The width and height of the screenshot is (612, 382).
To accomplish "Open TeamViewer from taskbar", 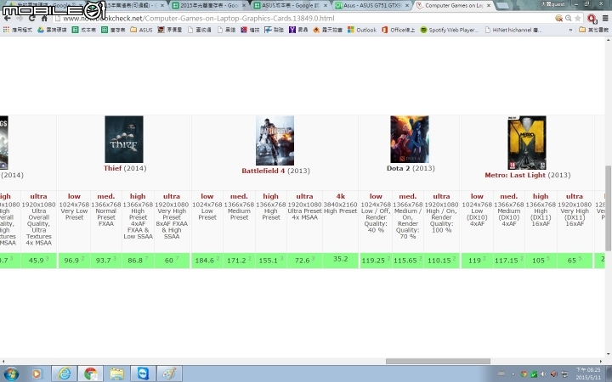I will [x=143, y=374].
